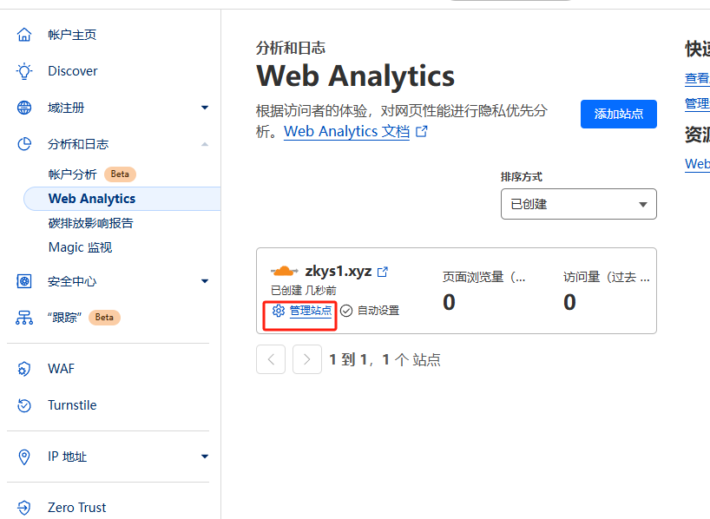Image resolution: width=710 pixels, height=519 pixels.
Task: Click the 访问量 metric label
Action: pyautogui.click(x=607, y=277)
